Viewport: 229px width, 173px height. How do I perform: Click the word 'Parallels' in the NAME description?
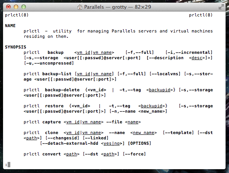pyautogui.click(x=123, y=31)
